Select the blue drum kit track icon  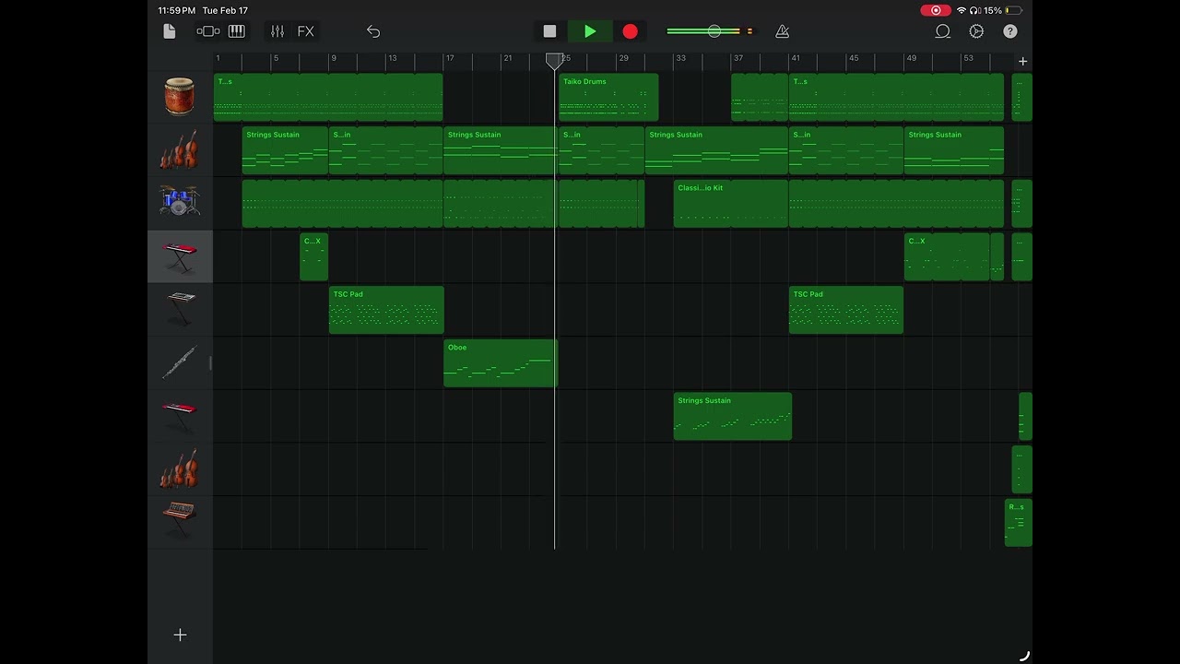[x=180, y=202]
